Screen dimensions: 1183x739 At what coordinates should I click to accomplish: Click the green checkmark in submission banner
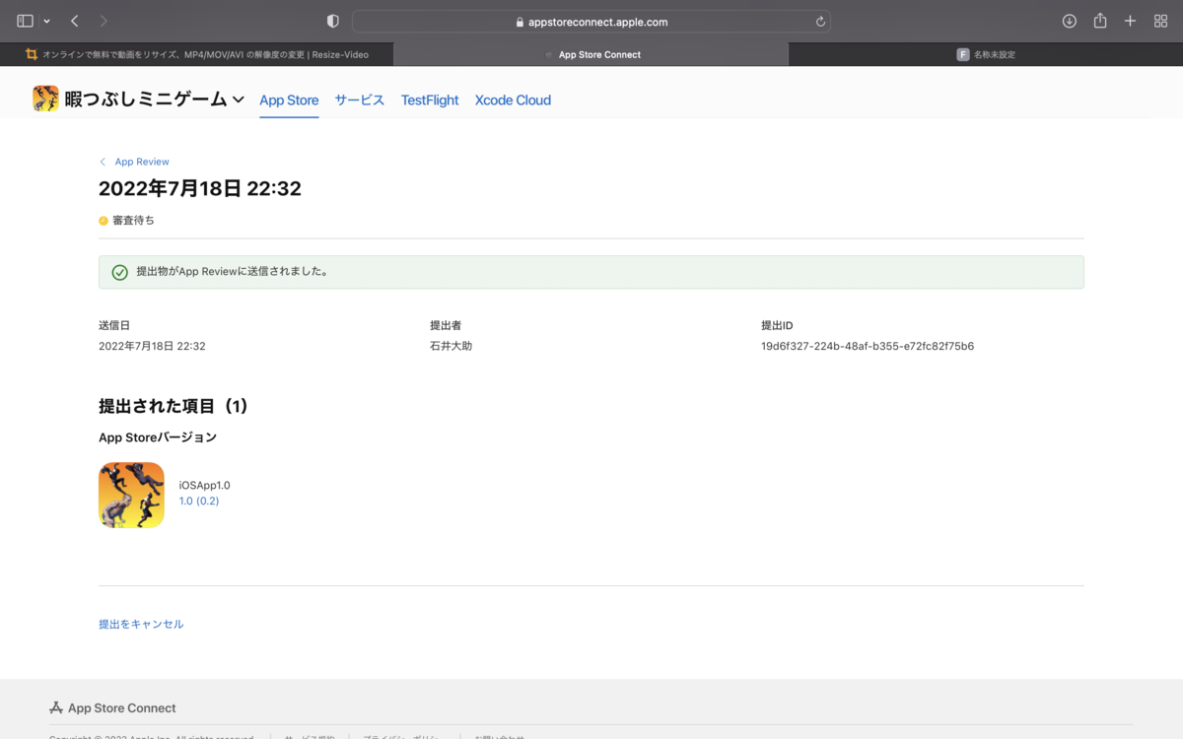tap(119, 272)
